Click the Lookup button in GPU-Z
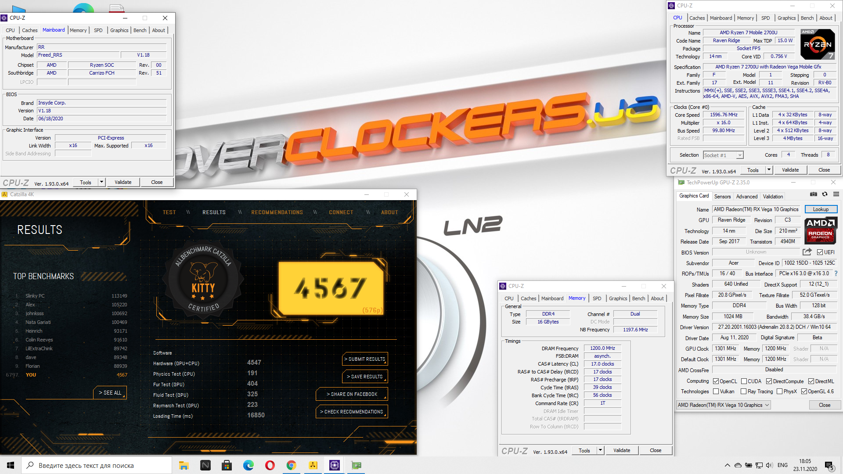 [x=821, y=209]
